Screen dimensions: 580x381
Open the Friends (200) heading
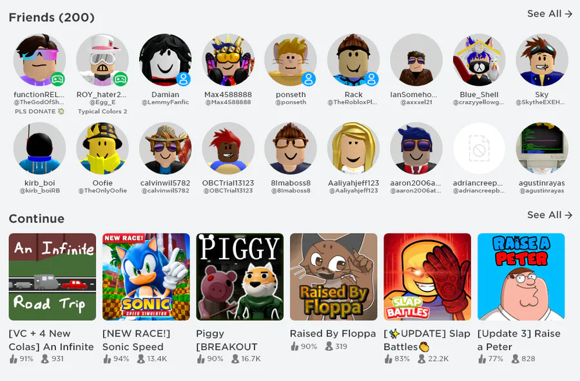[x=52, y=17]
